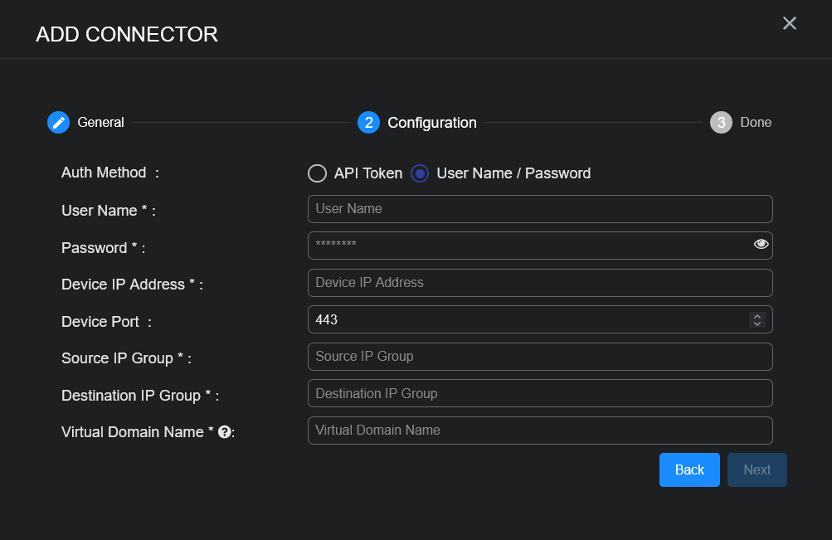Click the Done step label

pos(756,123)
